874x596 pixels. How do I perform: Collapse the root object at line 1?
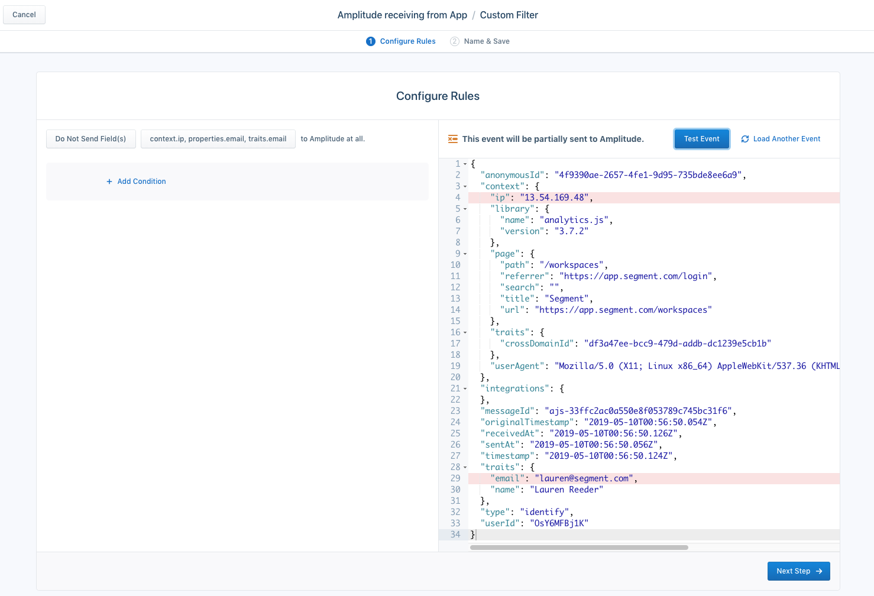click(x=465, y=164)
